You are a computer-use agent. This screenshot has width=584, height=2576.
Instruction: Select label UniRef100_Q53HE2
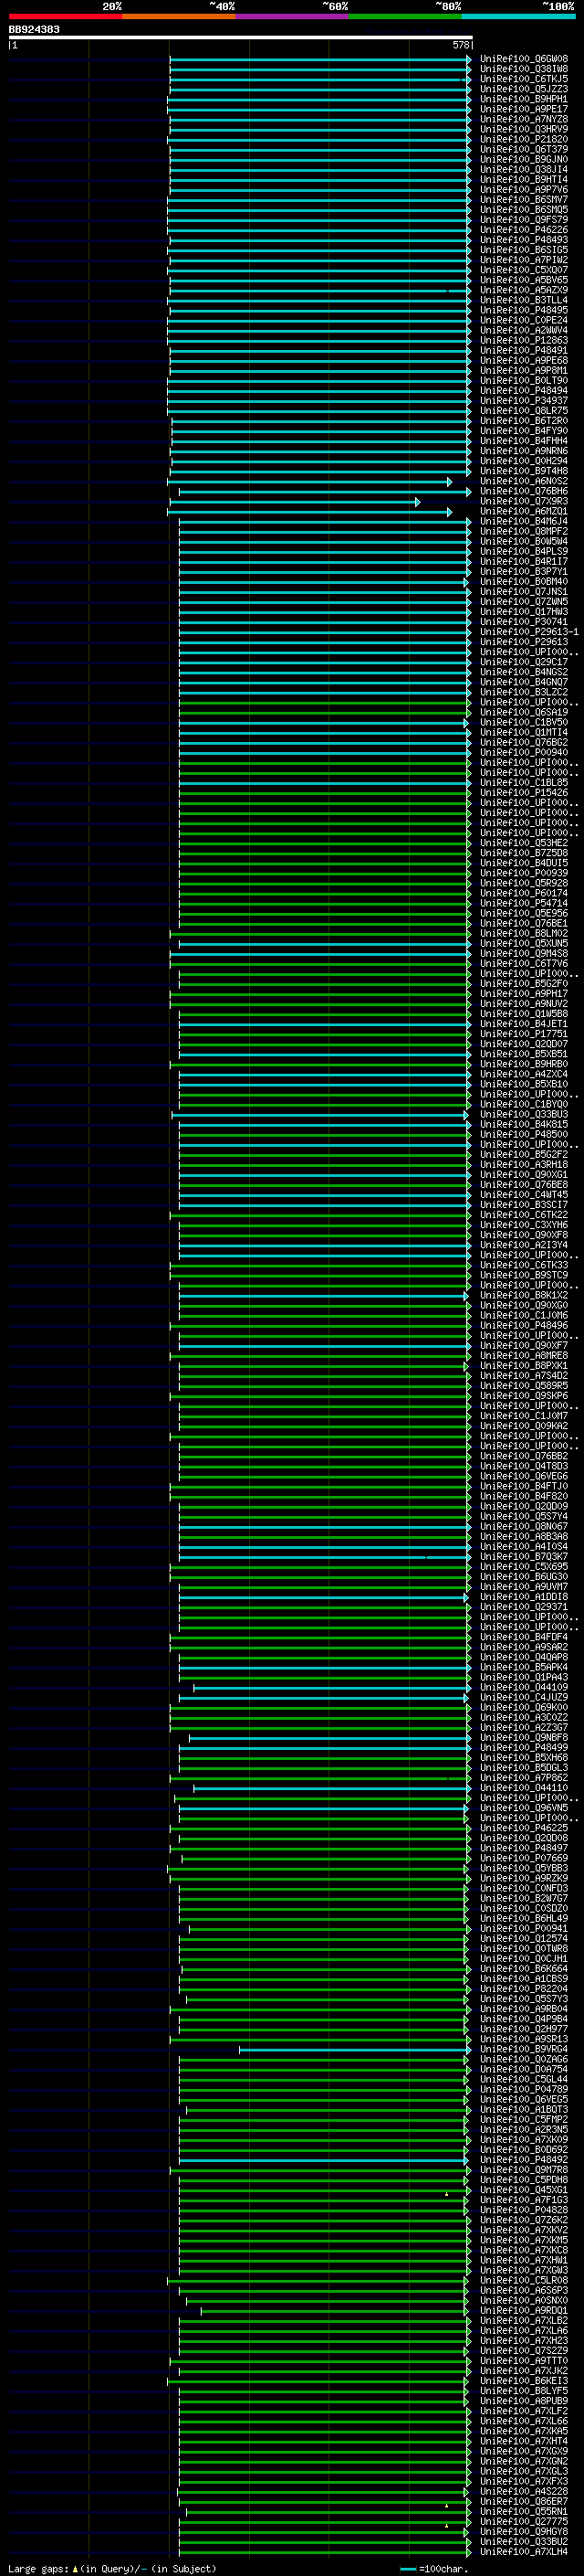tap(524, 843)
